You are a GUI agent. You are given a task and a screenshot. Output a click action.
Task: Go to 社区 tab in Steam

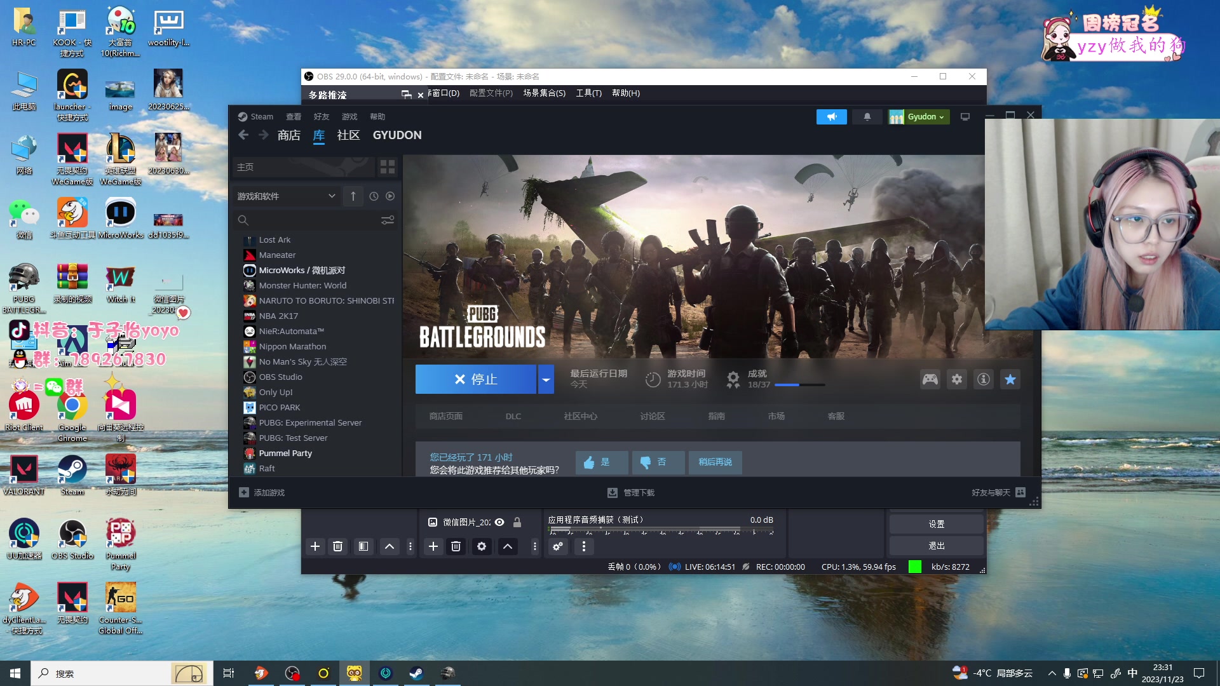coord(349,135)
